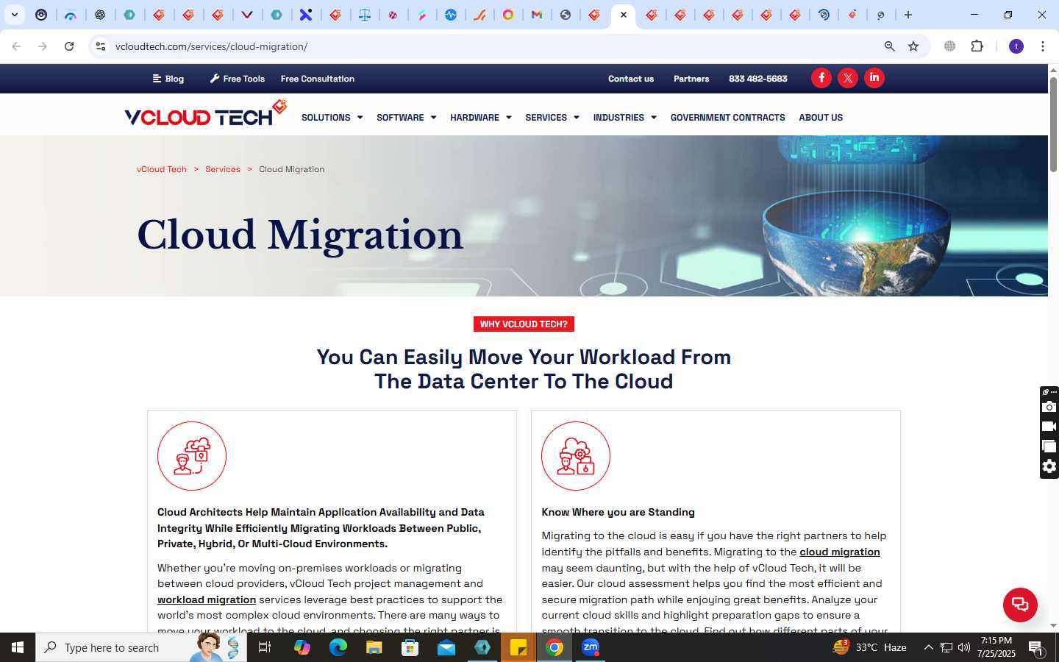
Task: Open the Partners link
Action: coord(691,79)
